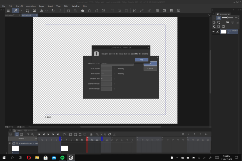Expand the Division line value arrow

(x=114, y=78)
